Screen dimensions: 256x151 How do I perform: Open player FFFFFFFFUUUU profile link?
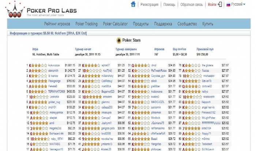click(211, 123)
